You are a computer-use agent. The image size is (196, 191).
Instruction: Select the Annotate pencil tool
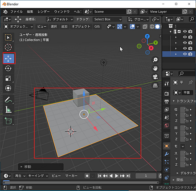[x=8, y=100]
